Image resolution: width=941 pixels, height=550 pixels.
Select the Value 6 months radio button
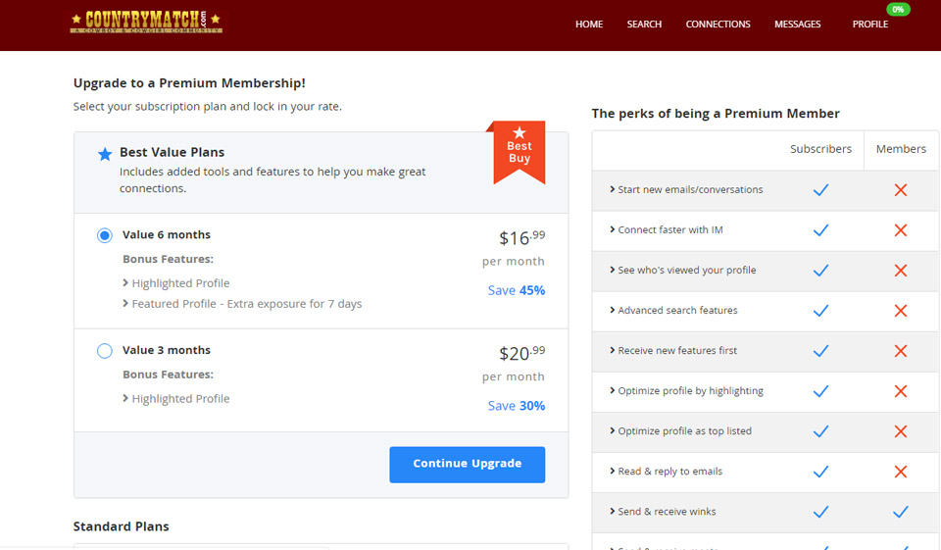105,235
